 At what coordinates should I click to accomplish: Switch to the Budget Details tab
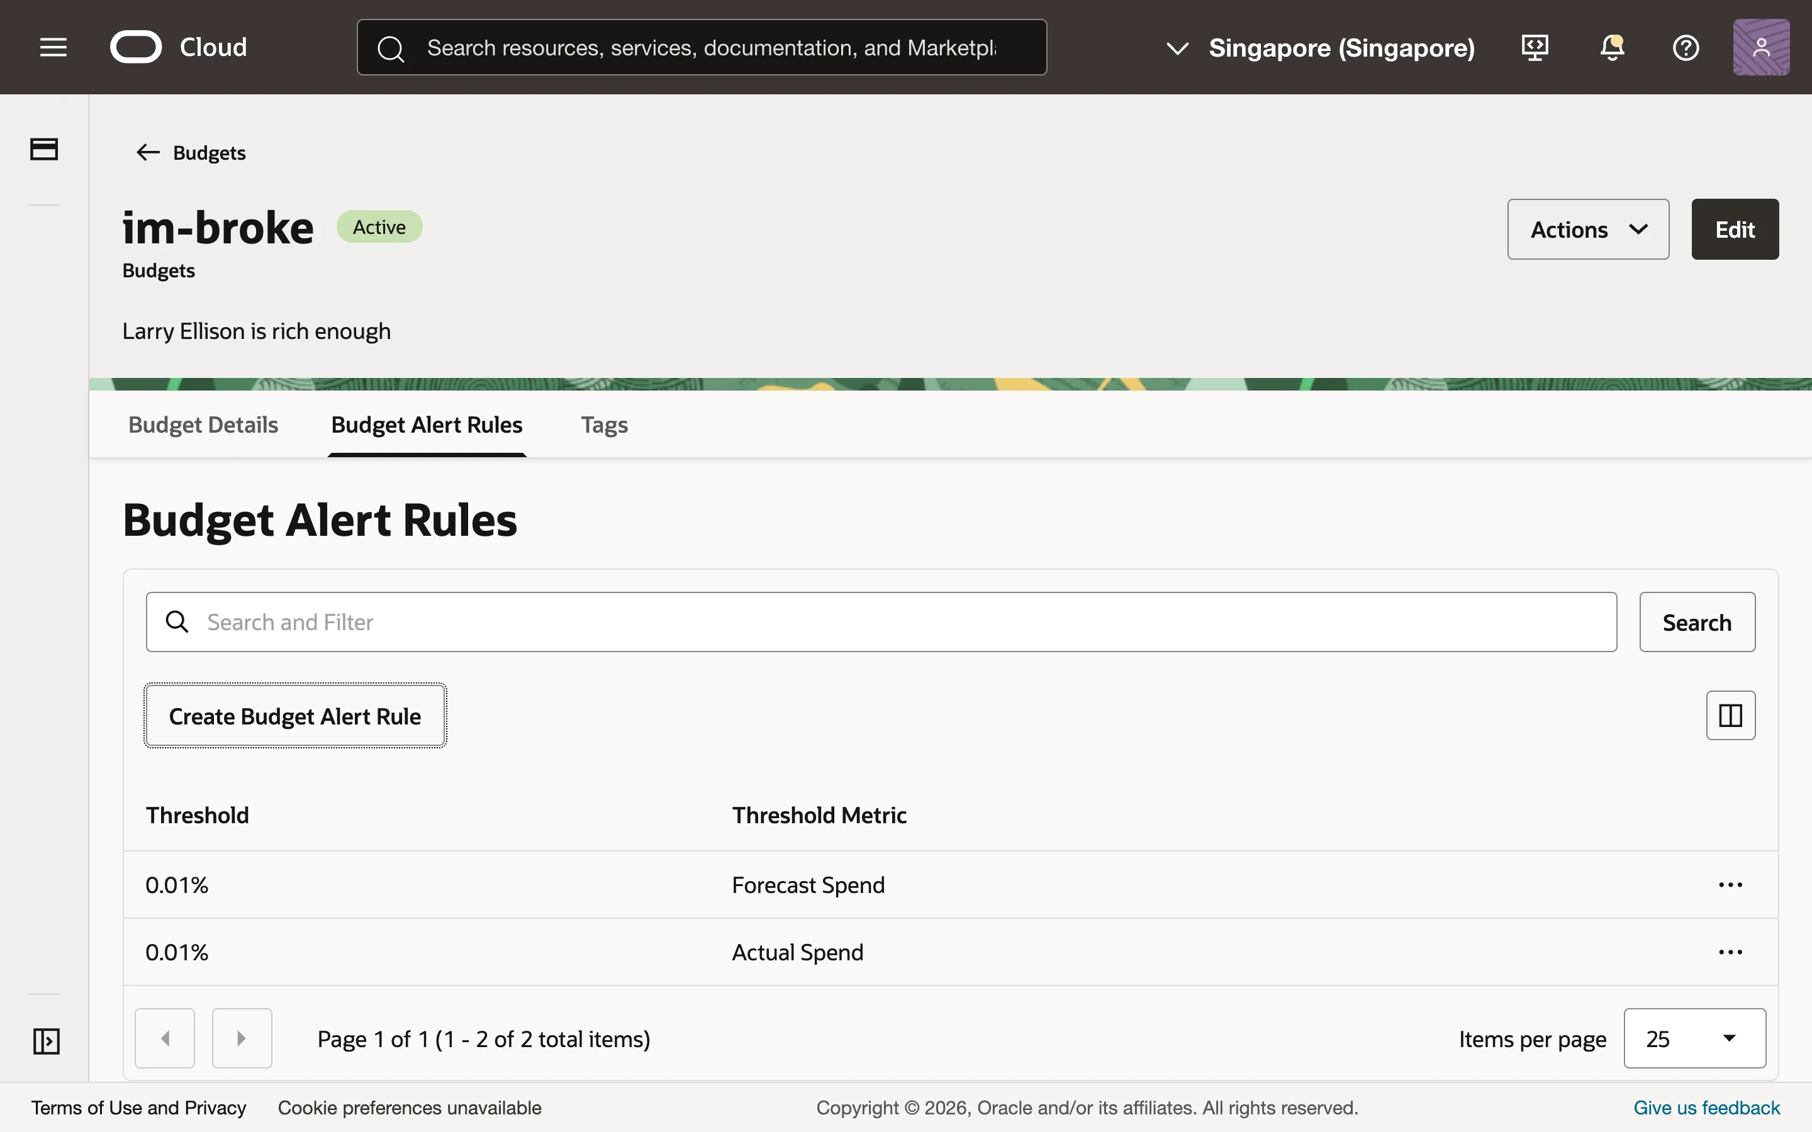(203, 425)
